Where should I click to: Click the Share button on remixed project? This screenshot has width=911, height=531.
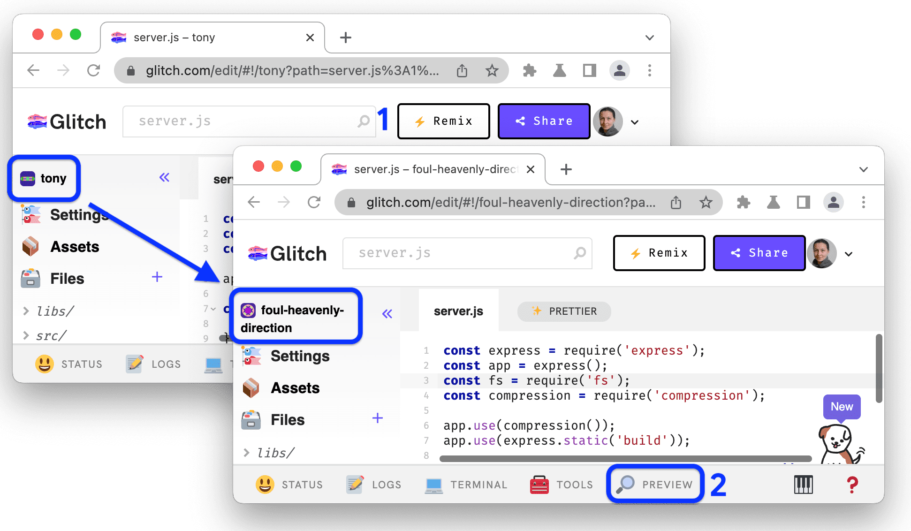759,253
